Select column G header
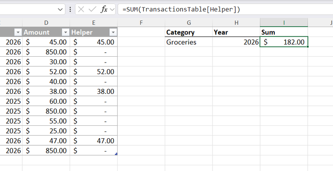This screenshot has height=171, width=333. (189, 23)
